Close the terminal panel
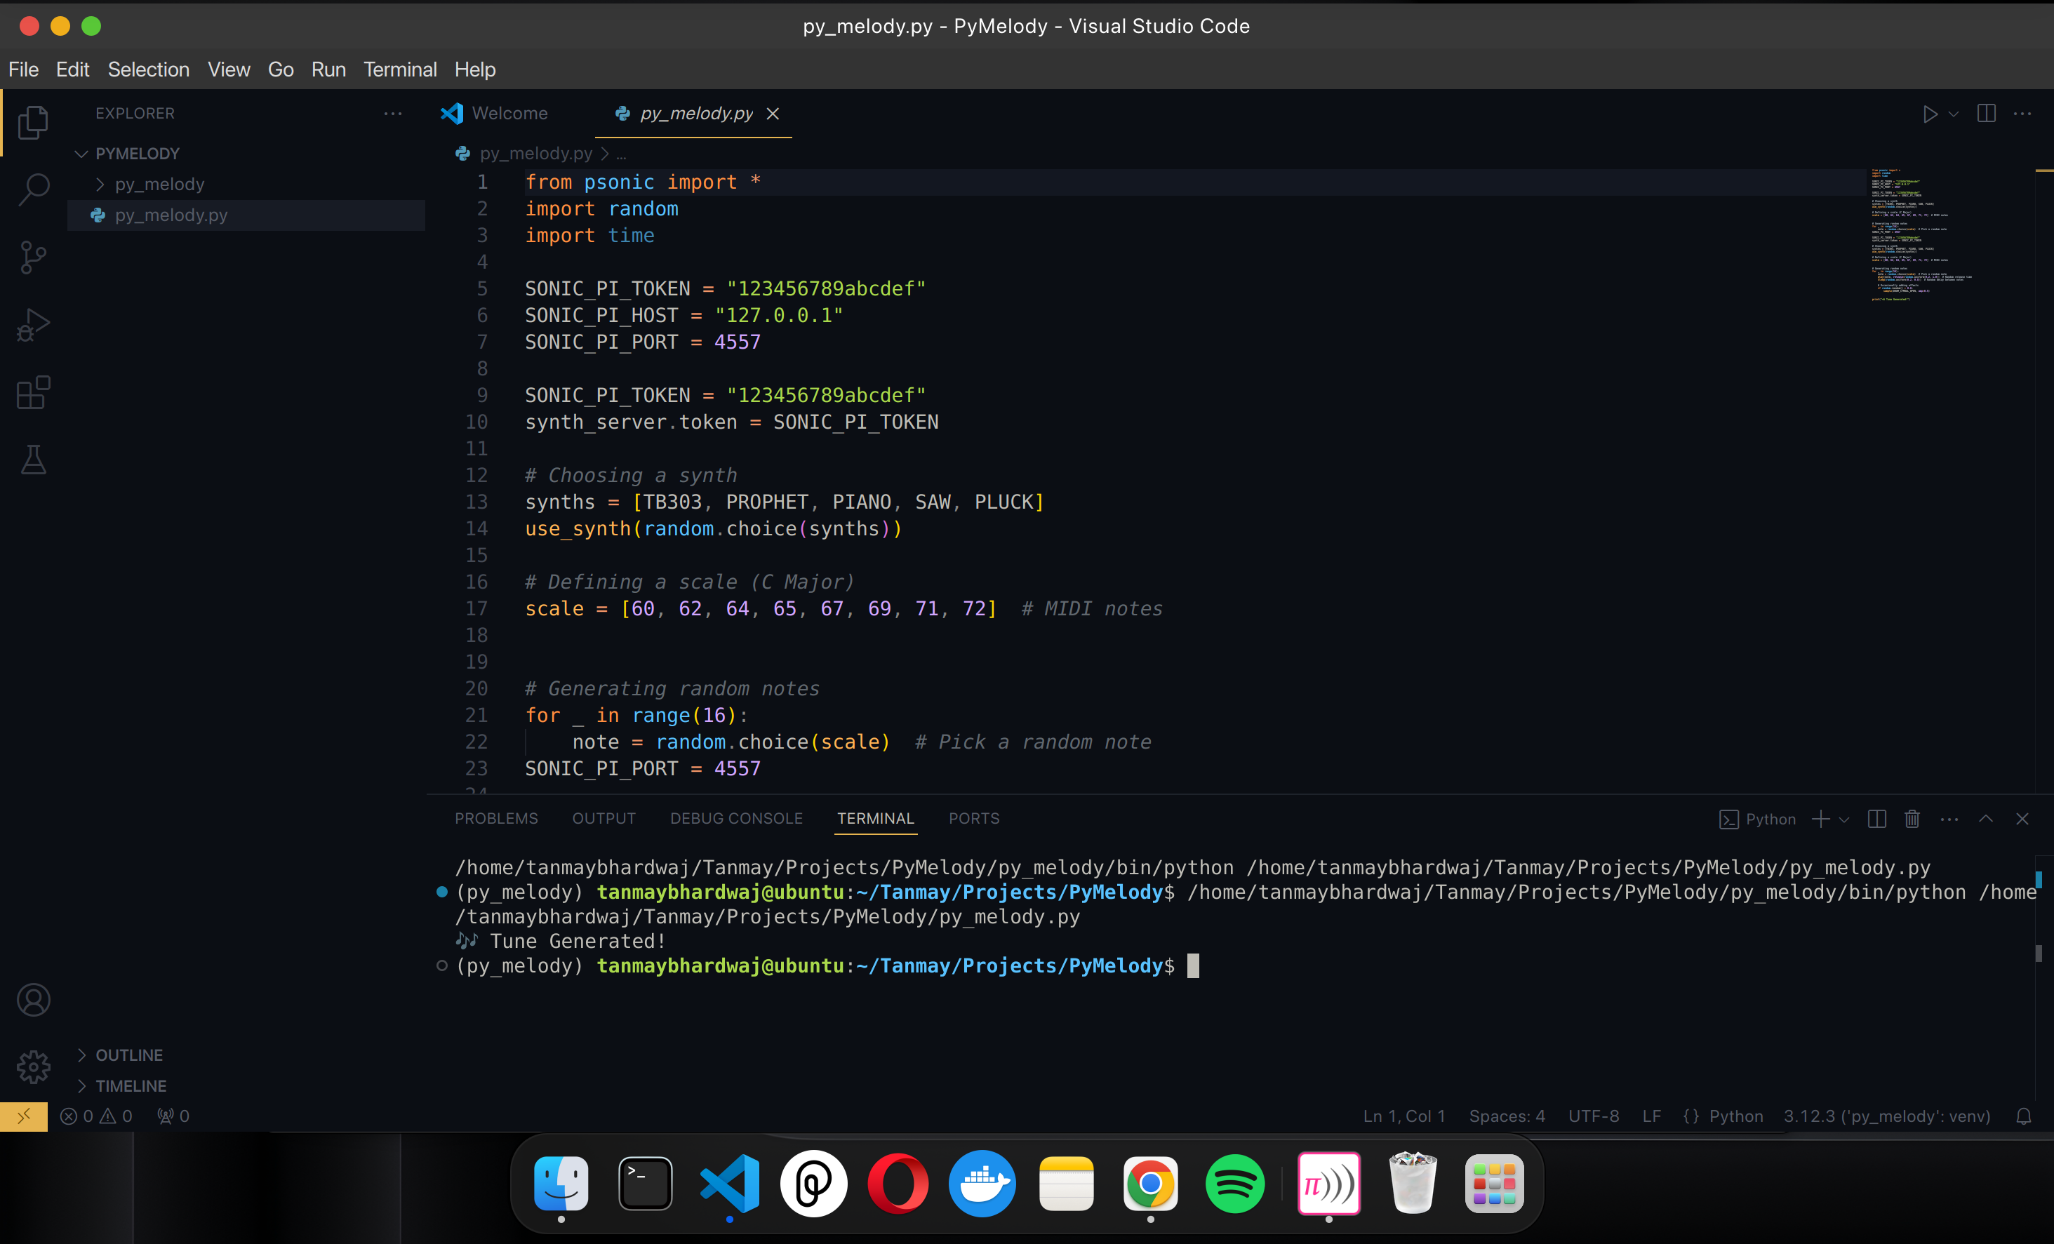2054x1244 pixels. coord(2022,819)
